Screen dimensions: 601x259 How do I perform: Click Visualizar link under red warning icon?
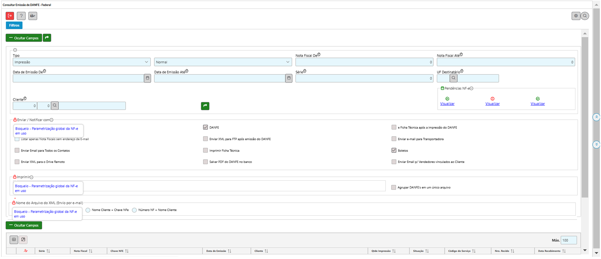coord(492,104)
